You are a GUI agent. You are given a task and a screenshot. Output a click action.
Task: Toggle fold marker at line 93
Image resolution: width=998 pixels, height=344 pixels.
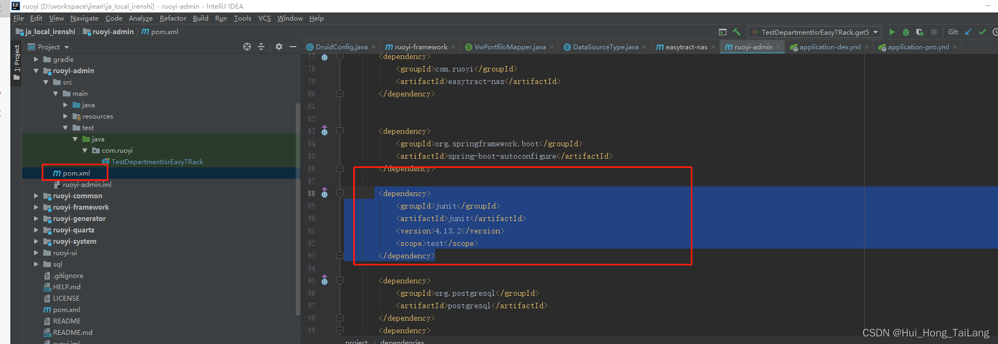click(x=340, y=255)
